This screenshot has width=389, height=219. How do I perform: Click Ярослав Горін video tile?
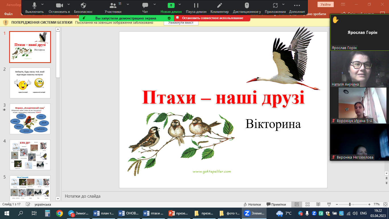click(359, 32)
